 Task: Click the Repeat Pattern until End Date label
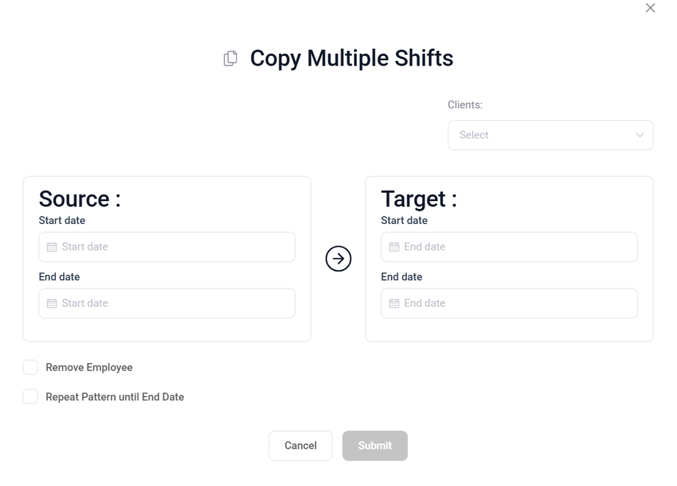coord(115,397)
